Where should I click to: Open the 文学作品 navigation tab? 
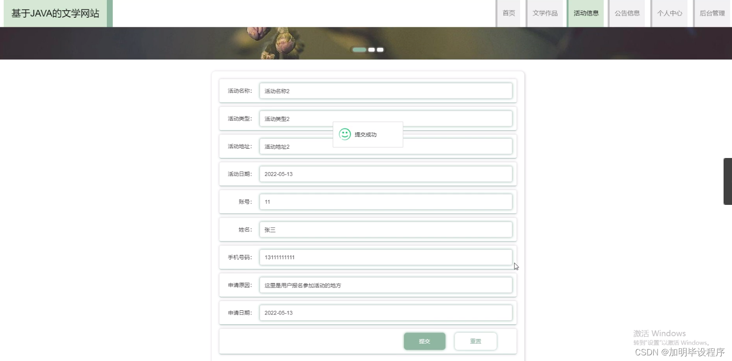tap(545, 13)
